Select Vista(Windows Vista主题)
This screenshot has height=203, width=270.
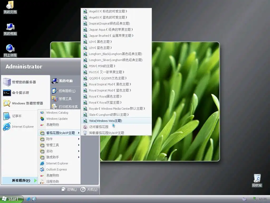pyautogui.click(x=116, y=121)
